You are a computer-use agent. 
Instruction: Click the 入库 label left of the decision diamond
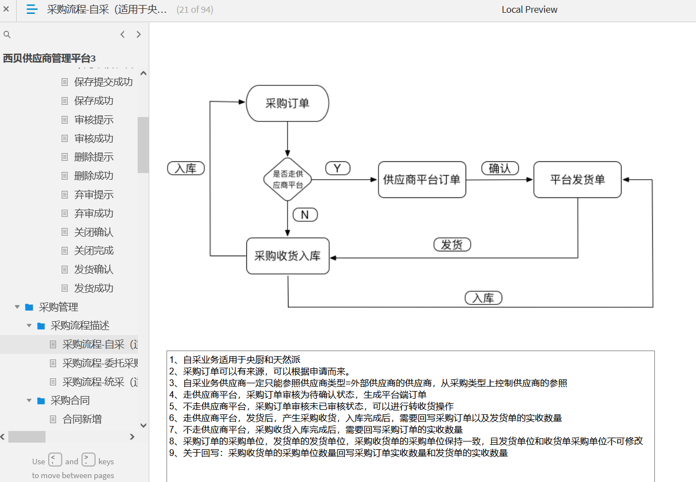[186, 169]
